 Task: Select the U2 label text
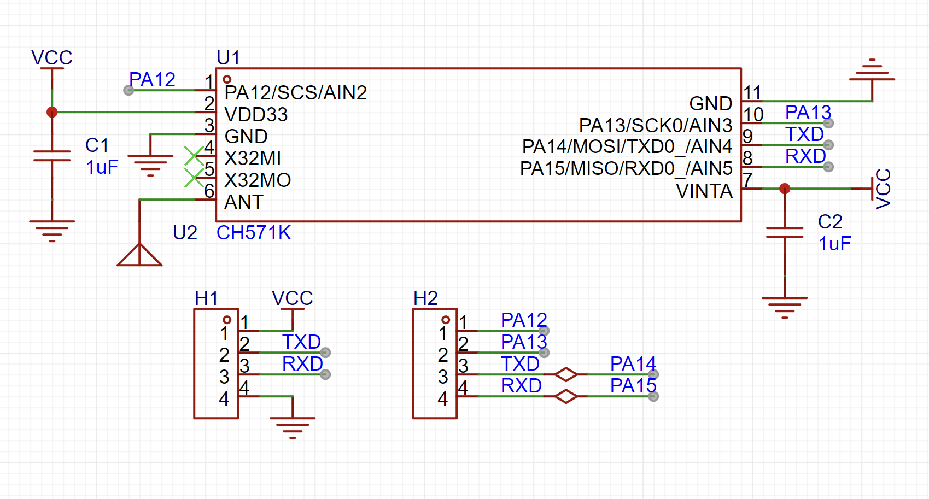pyautogui.click(x=185, y=233)
